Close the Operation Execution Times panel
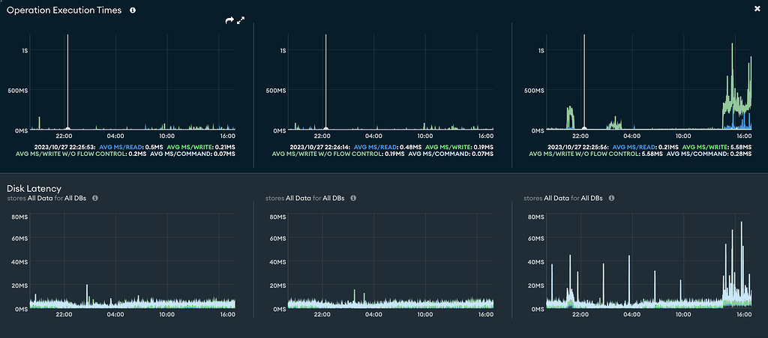Image resolution: width=768 pixels, height=338 pixels. coord(756,8)
